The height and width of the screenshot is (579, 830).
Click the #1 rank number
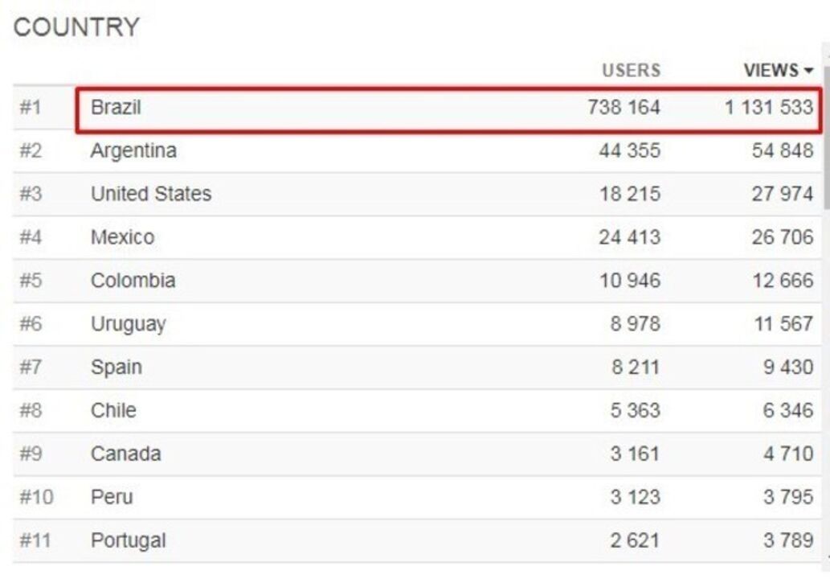(x=31, y=107)
